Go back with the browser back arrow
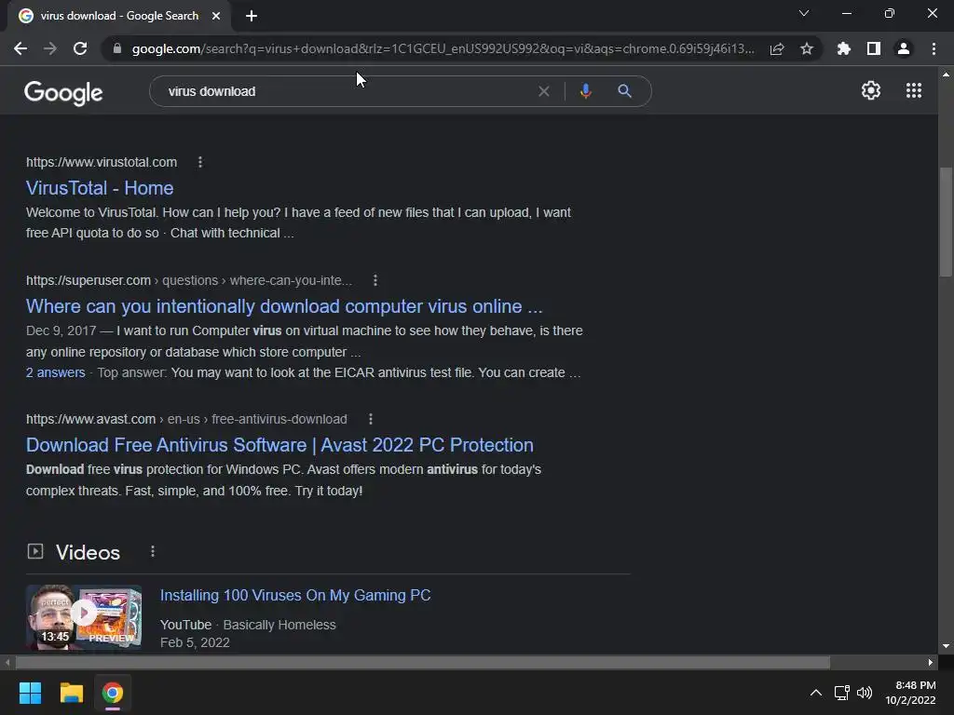 point(20,48)
